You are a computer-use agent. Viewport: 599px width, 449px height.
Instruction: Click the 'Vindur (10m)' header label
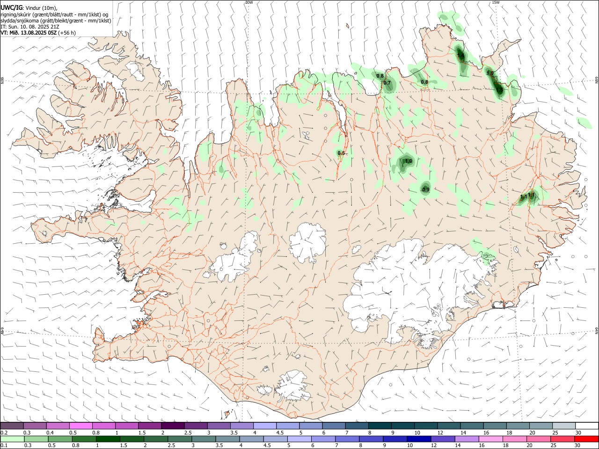[41, 7]
